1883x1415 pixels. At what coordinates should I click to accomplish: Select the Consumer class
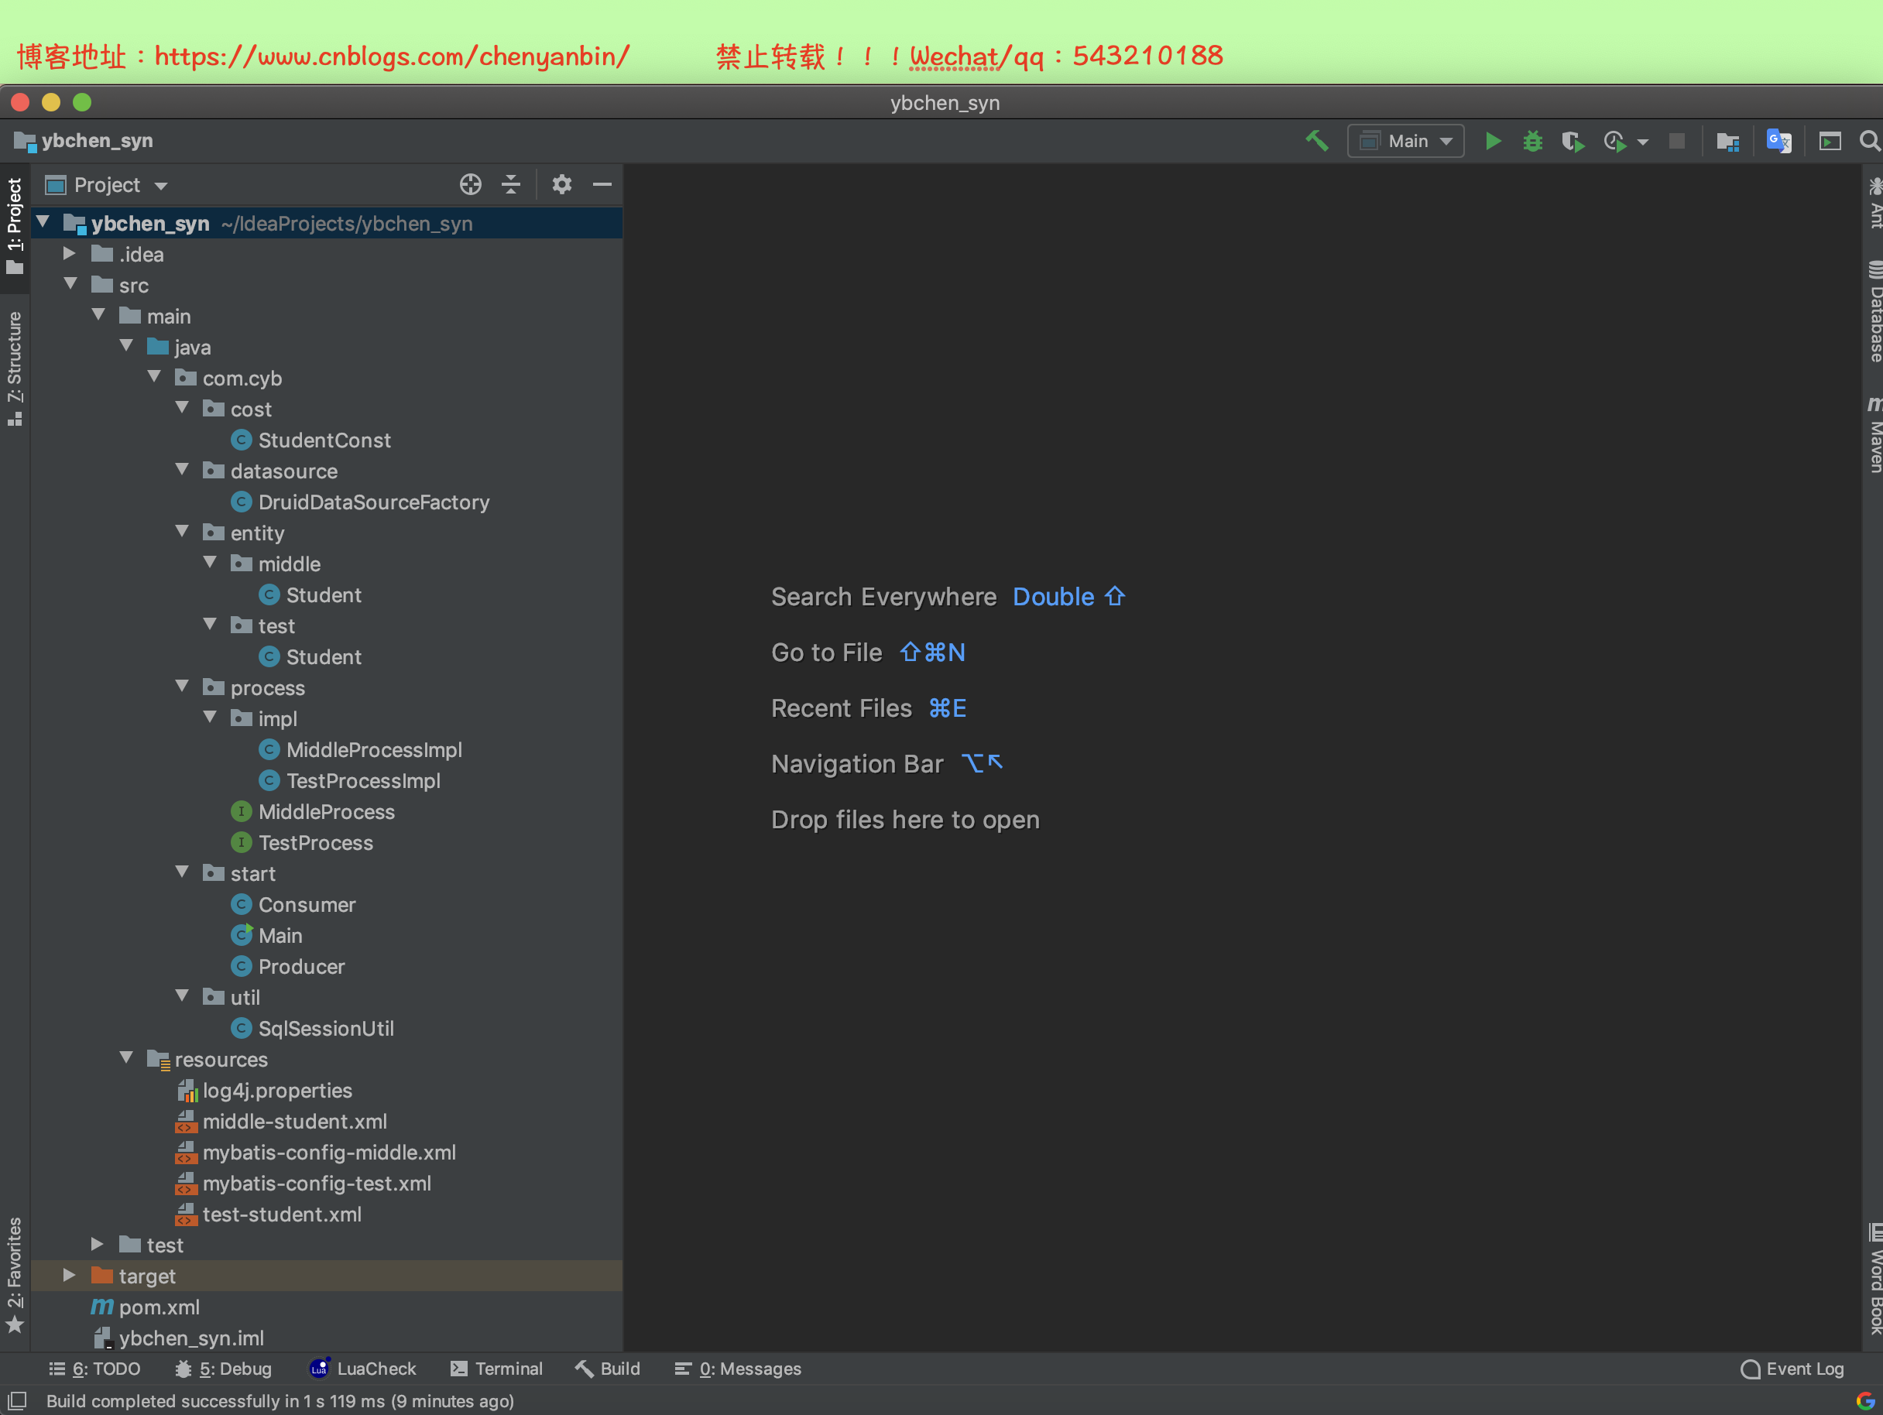pos(293,904)
